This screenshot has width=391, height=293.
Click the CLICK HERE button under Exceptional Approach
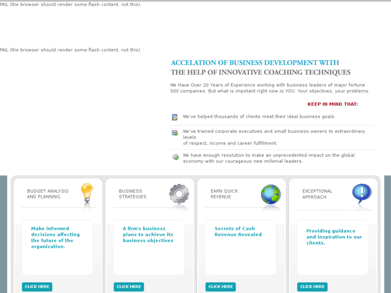pyautogui.click(x=312, y=287)
